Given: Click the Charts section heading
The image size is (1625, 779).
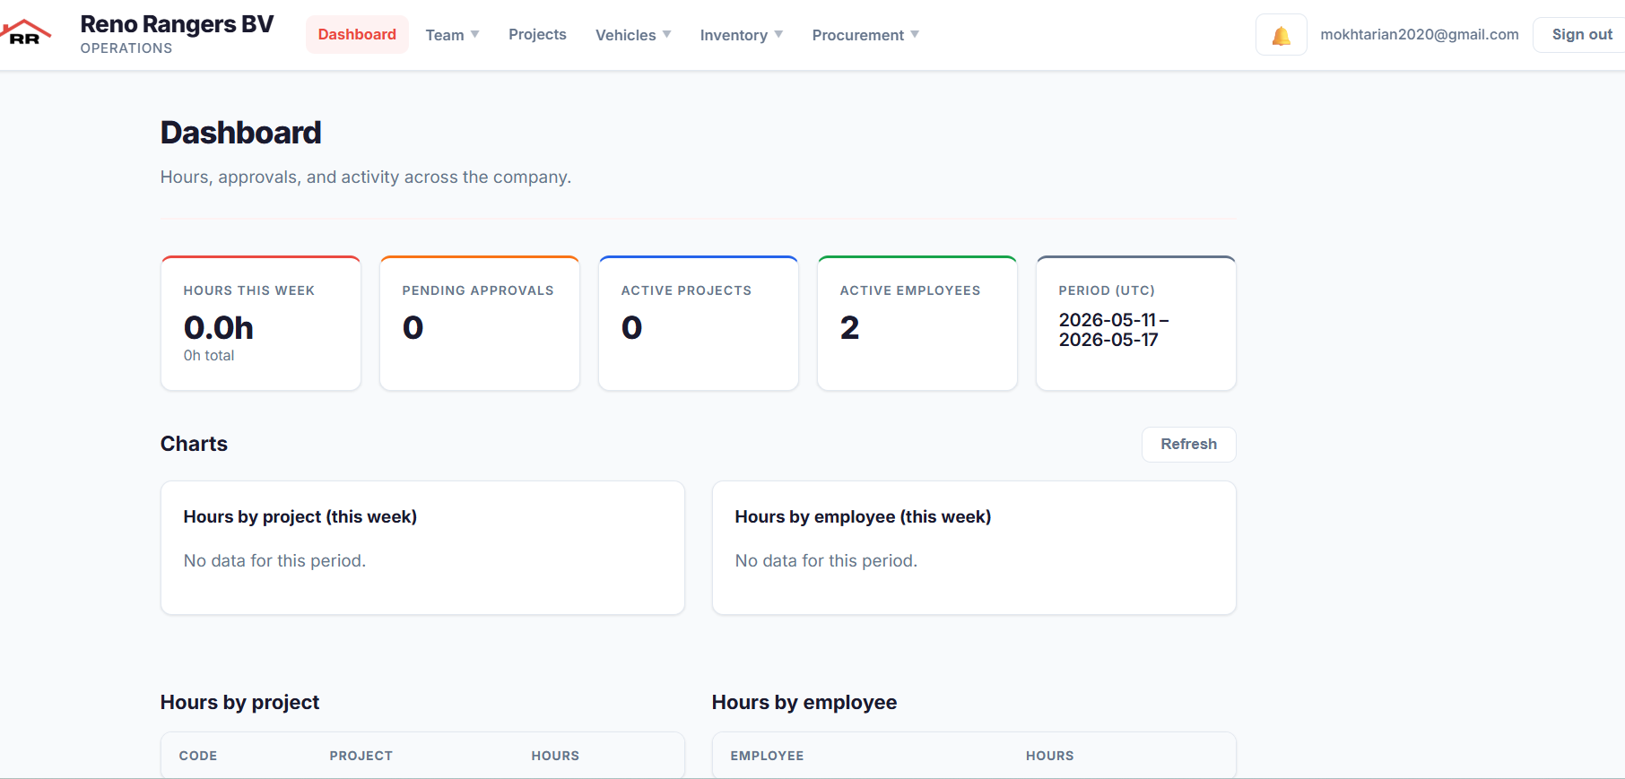Looking at the screenshot, I should click(x=194, y=444).
